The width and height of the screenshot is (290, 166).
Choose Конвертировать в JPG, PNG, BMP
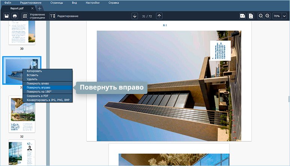(x=48, y=100)
